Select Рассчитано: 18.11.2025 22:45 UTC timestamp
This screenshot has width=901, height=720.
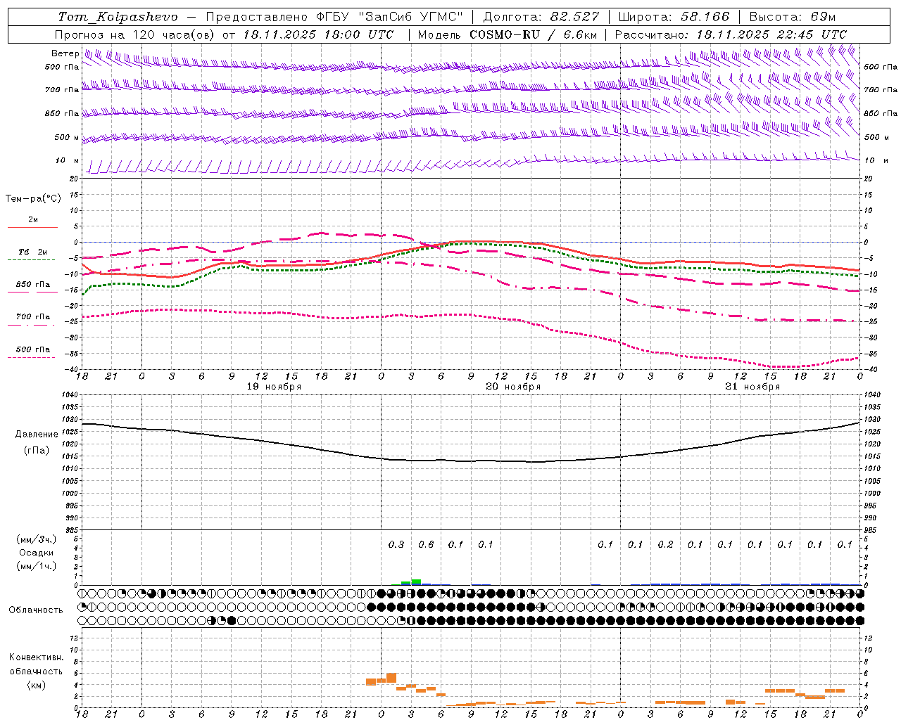pos(731,34)
